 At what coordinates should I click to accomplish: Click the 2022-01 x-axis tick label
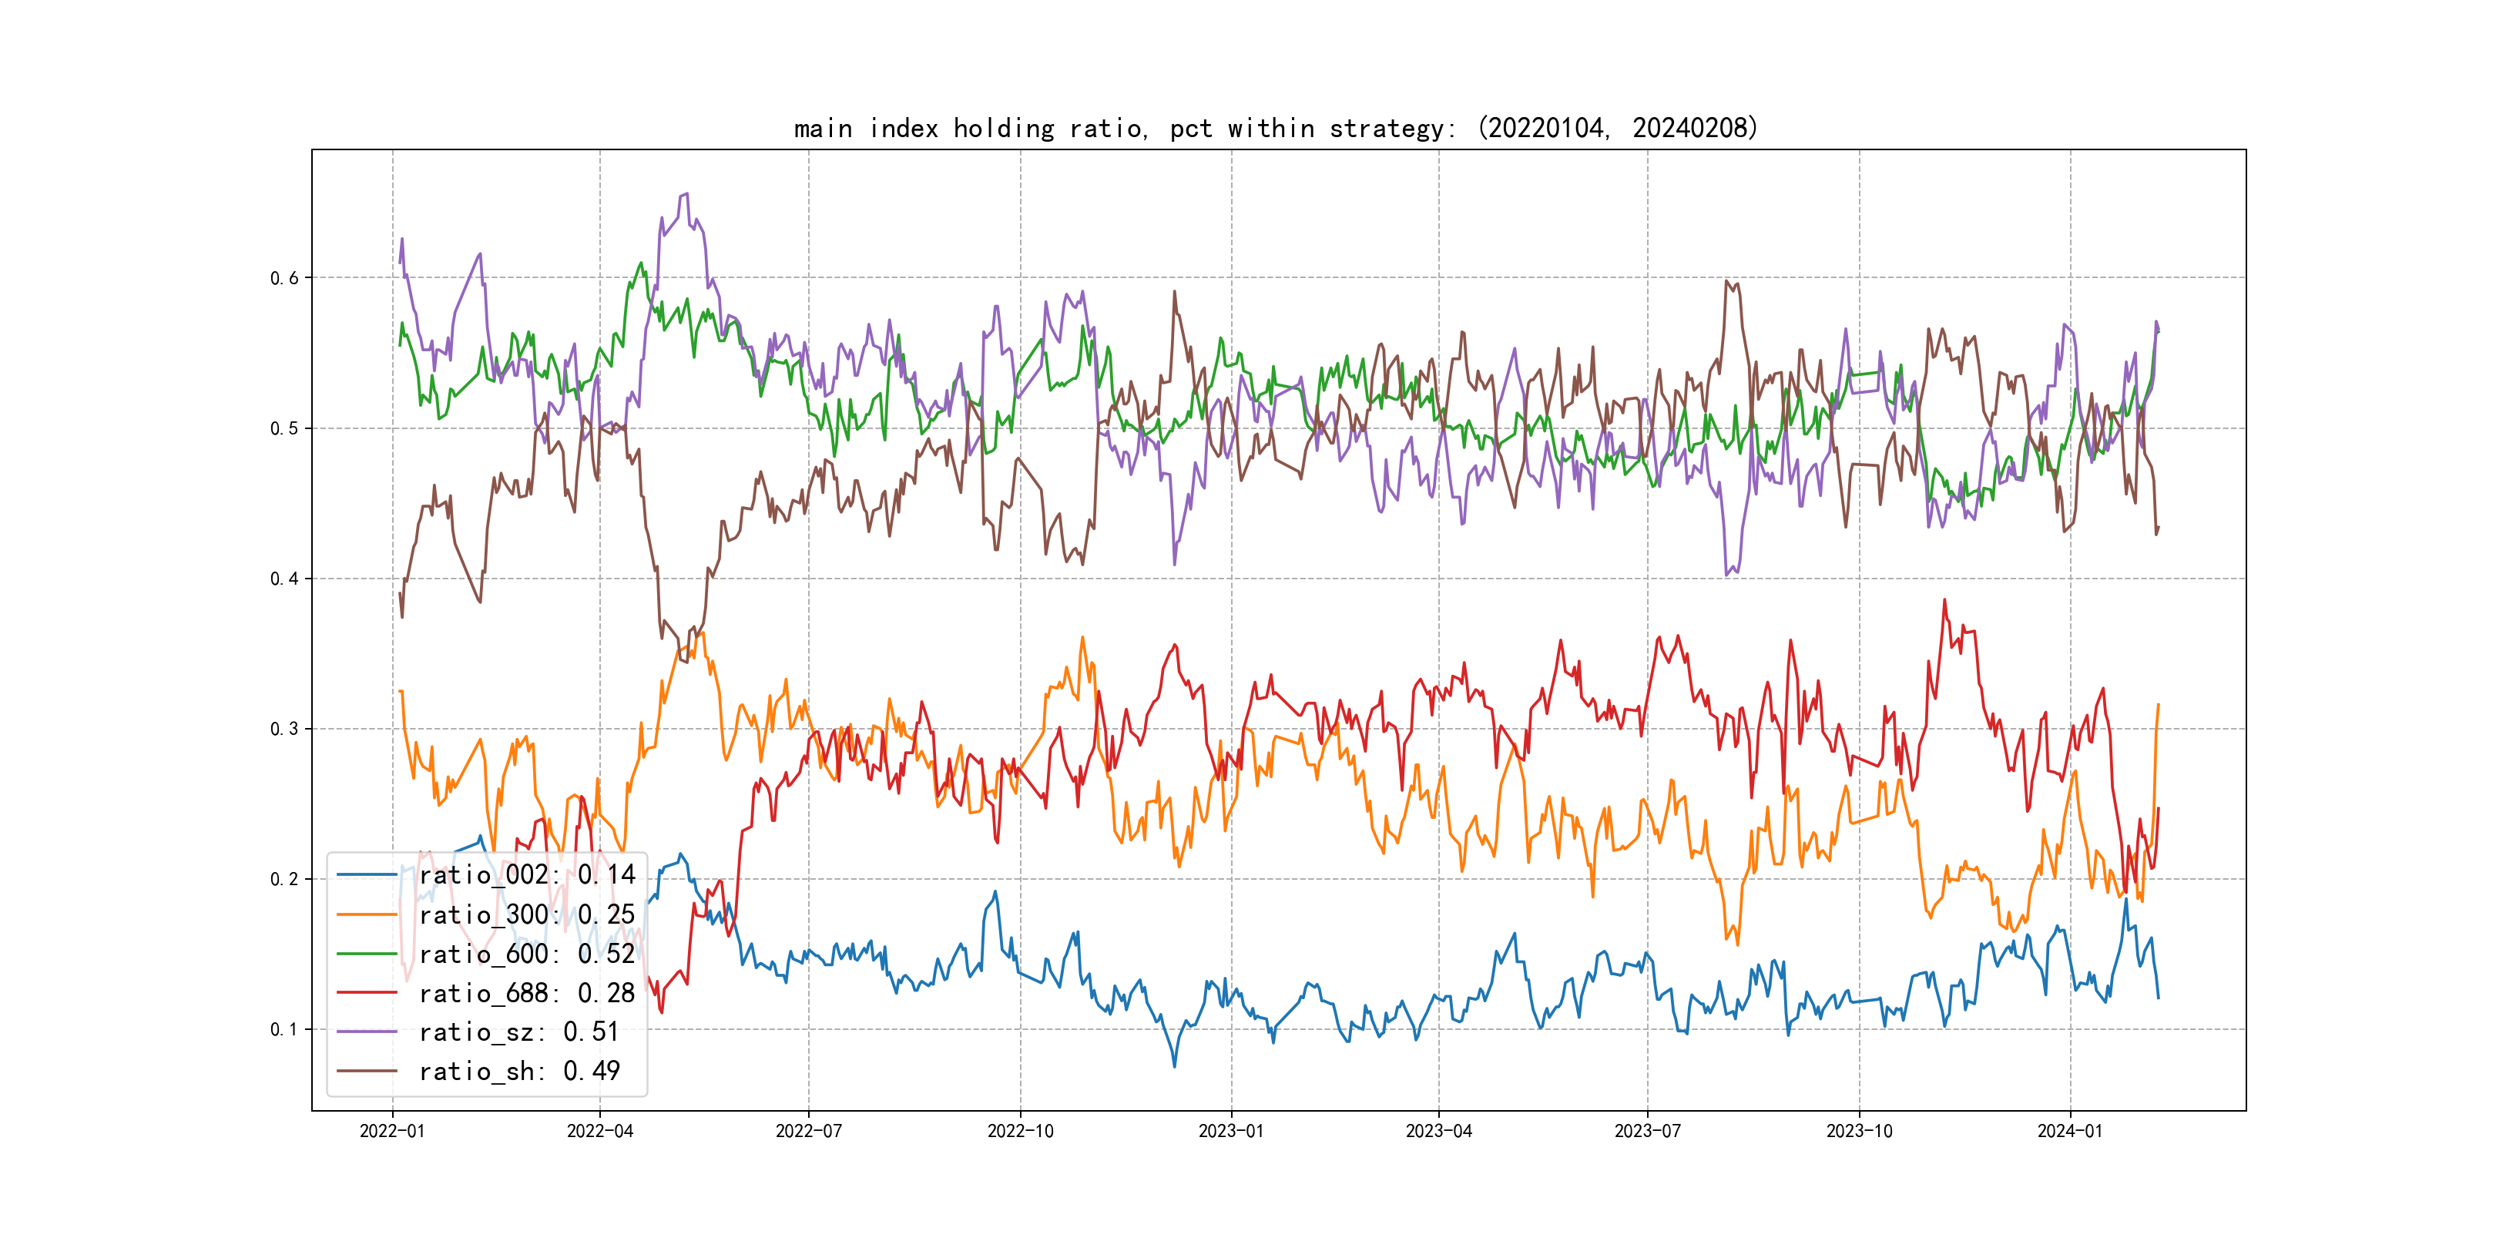tap(392, 1131)
